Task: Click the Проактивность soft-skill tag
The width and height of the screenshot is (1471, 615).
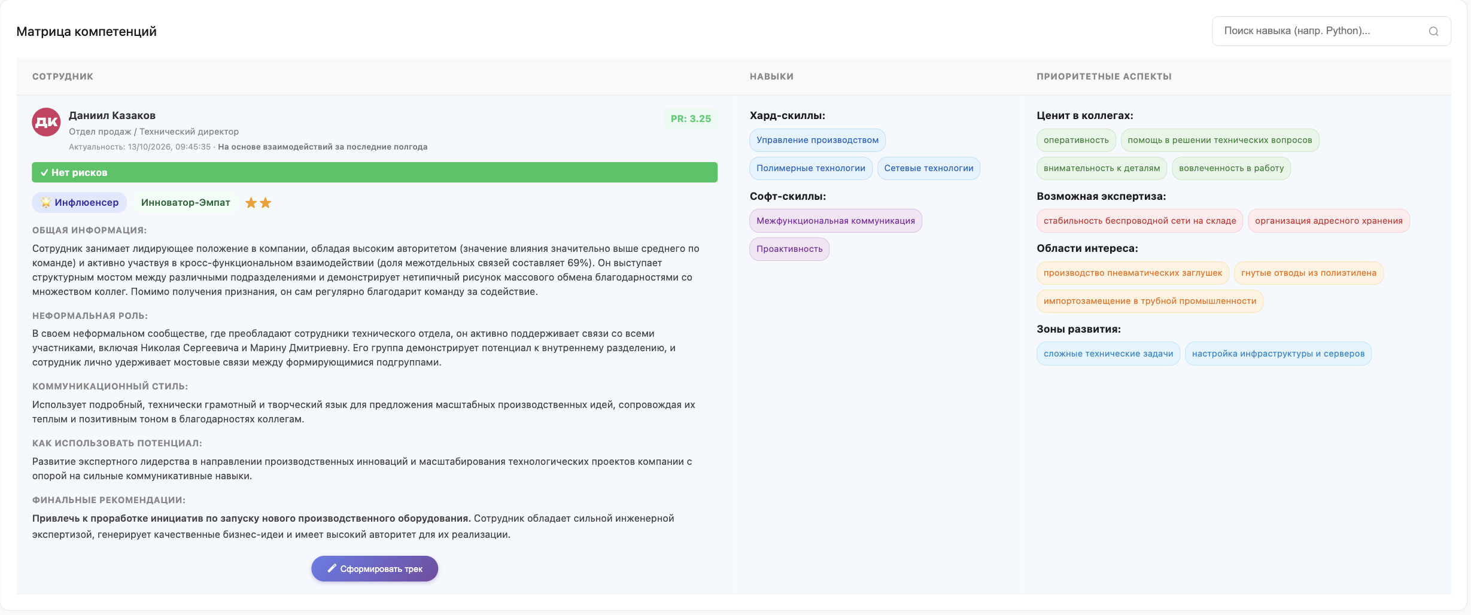Action: pos(789,249)
